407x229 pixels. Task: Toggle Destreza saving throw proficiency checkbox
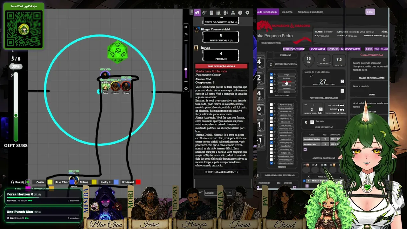coord(271,78)
